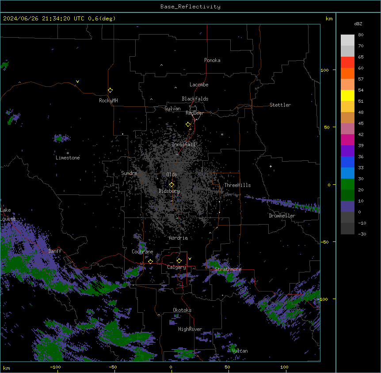Click the yellow V marker east of Calgary
381x373 pixels.
tap(190, 259)
